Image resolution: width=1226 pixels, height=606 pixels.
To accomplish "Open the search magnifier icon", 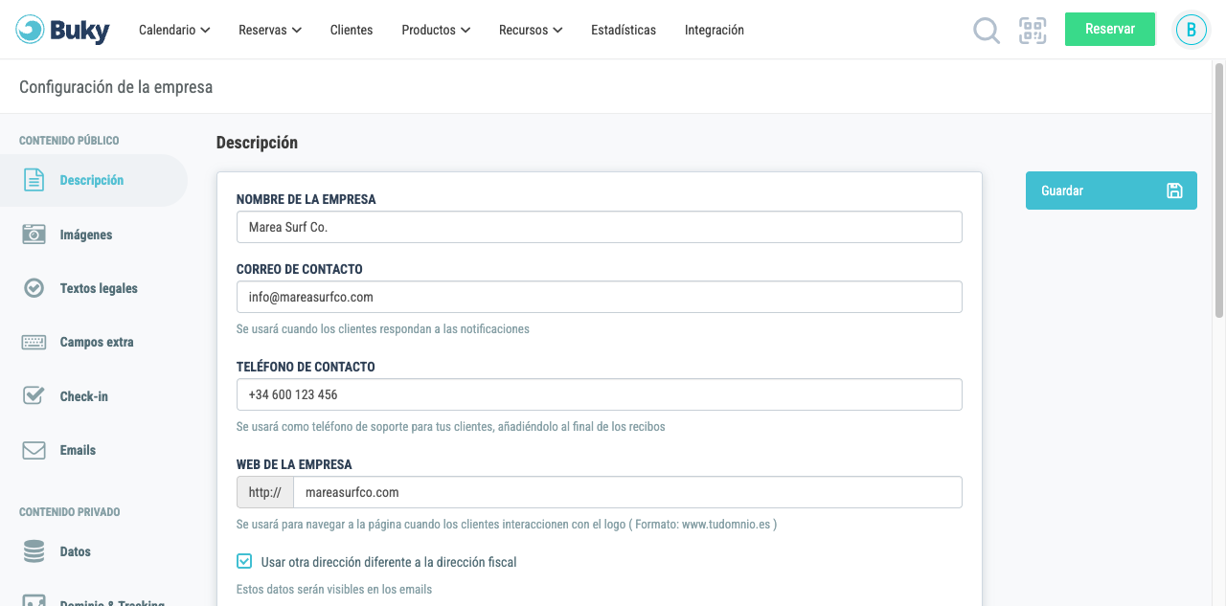I will pos(987,31).
